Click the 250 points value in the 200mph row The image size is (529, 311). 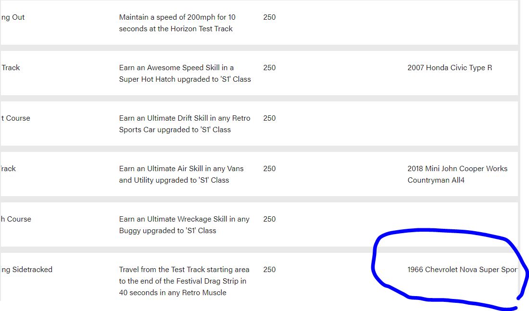(x=270, y=17)
